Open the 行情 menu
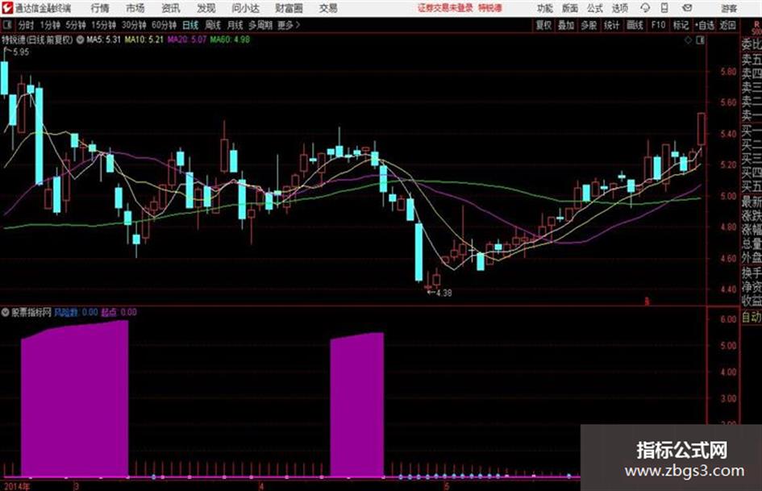Viewport: 762px width, 491px height. [100, 8]
